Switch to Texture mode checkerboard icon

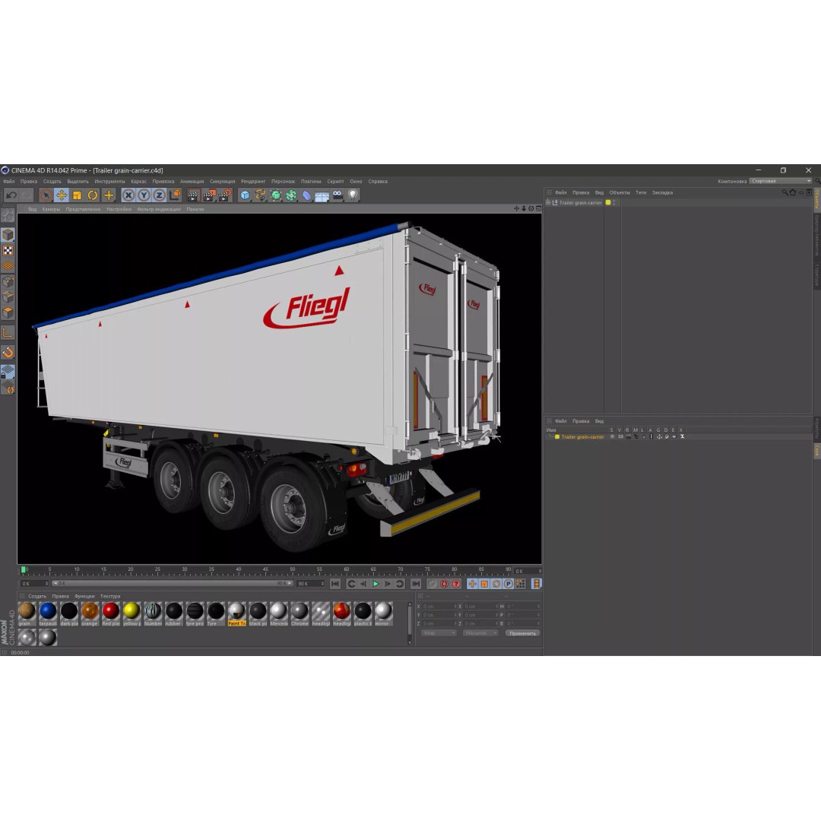(8, 250)
